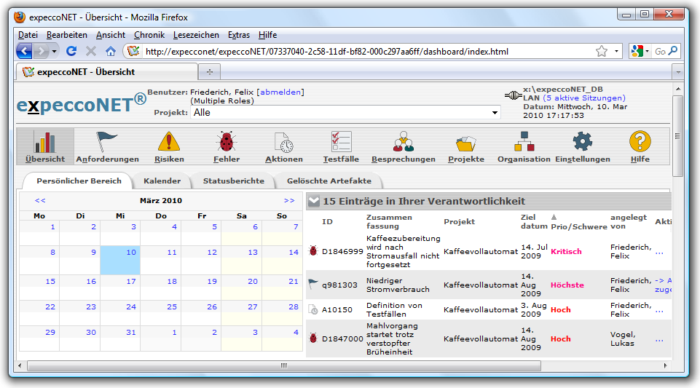Go to next month in calendar
Viewport: 700px width, 388px height.
pos(289,200)
